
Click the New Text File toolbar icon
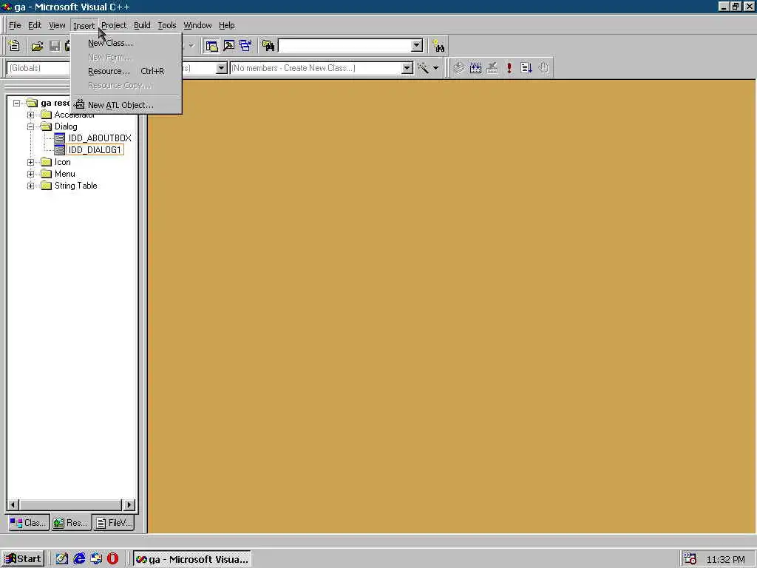coord(15,46)
